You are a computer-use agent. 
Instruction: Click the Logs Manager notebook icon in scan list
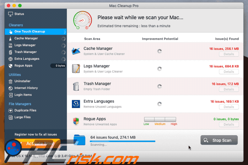76,69
